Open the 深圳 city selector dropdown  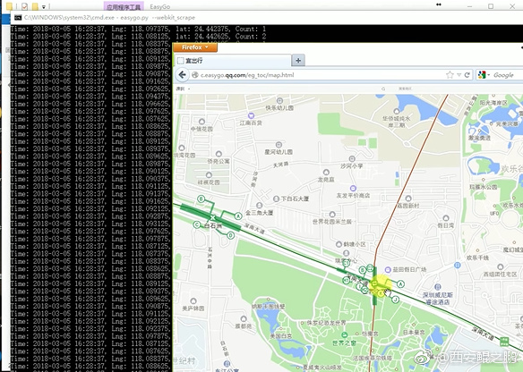pos(183,89)
